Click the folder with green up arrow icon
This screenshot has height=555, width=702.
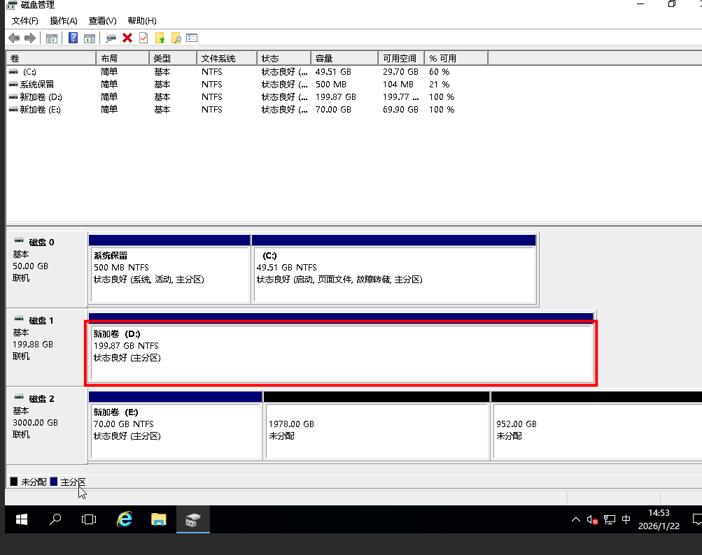(160, 38)
